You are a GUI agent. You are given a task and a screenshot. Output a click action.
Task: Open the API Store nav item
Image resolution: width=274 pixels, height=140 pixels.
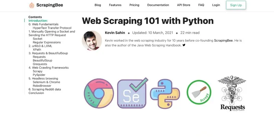184,5
